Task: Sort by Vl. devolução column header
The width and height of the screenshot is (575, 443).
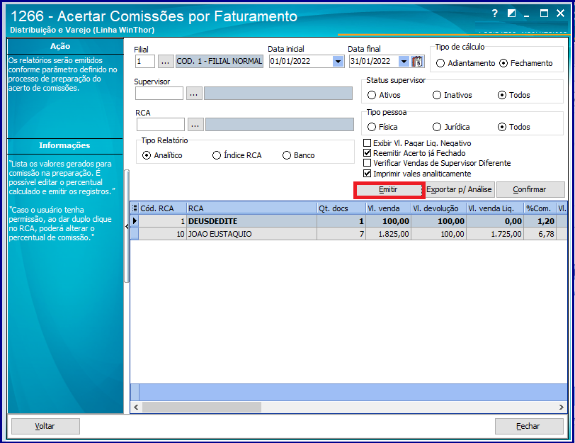Action: point(439,208)
